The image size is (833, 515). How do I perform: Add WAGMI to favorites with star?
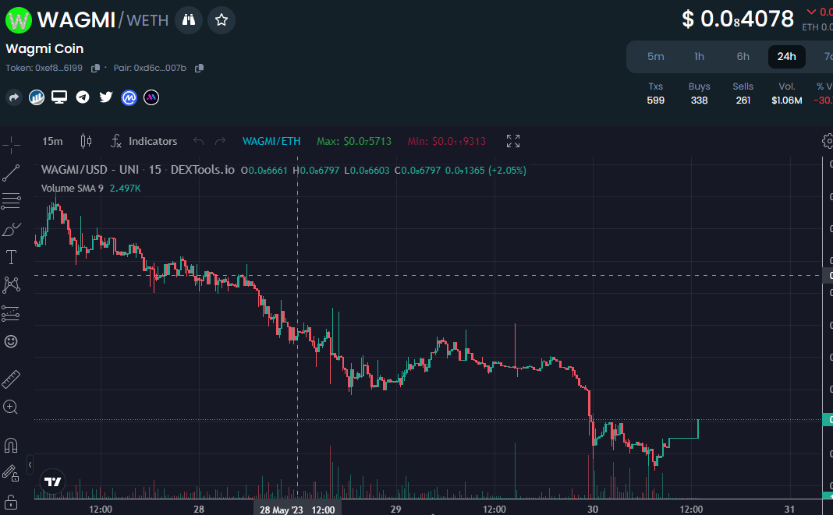222,20
